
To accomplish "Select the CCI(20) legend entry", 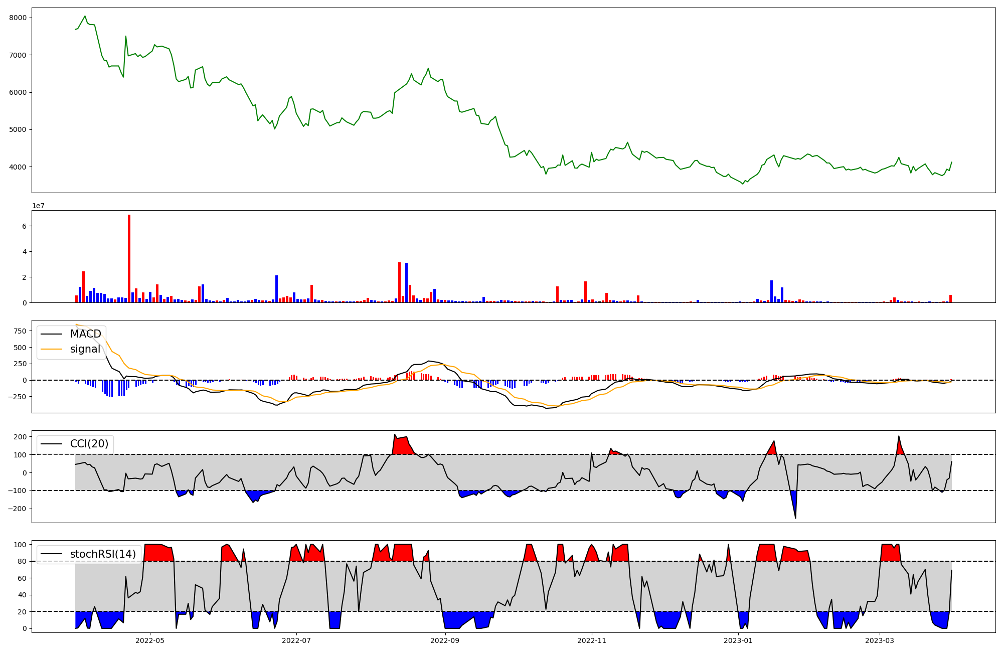I will pyautogui.click(x=89, y=444).
